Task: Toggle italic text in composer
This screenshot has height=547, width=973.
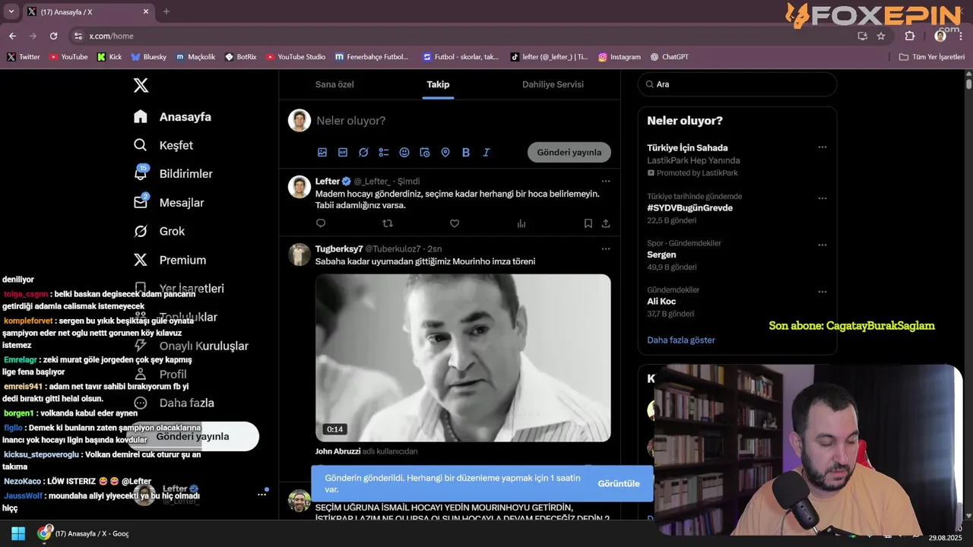Action: click(486, 152)
